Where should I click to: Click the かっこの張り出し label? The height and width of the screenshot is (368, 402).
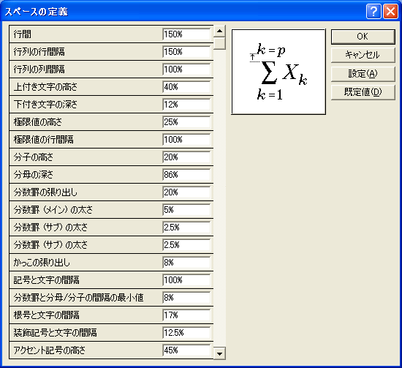click(x=42, y=263)
